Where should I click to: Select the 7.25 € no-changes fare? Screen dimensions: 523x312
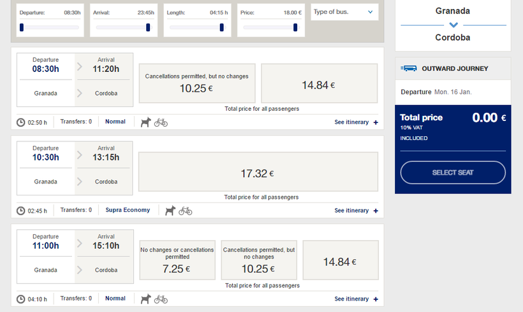point(177,260)
